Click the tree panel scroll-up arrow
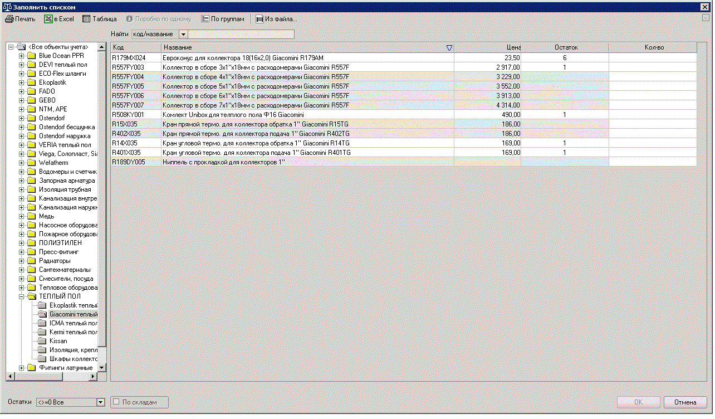715x419 pixels. tap(102, 47)
